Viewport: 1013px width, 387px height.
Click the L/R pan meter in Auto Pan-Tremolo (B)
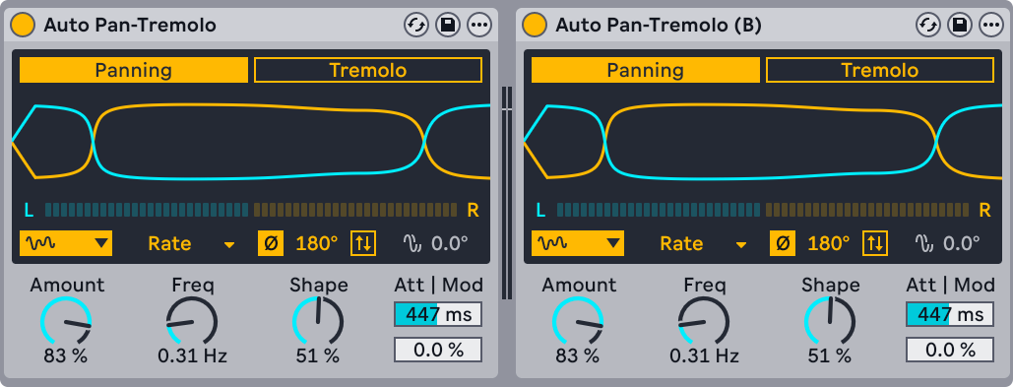763,210
